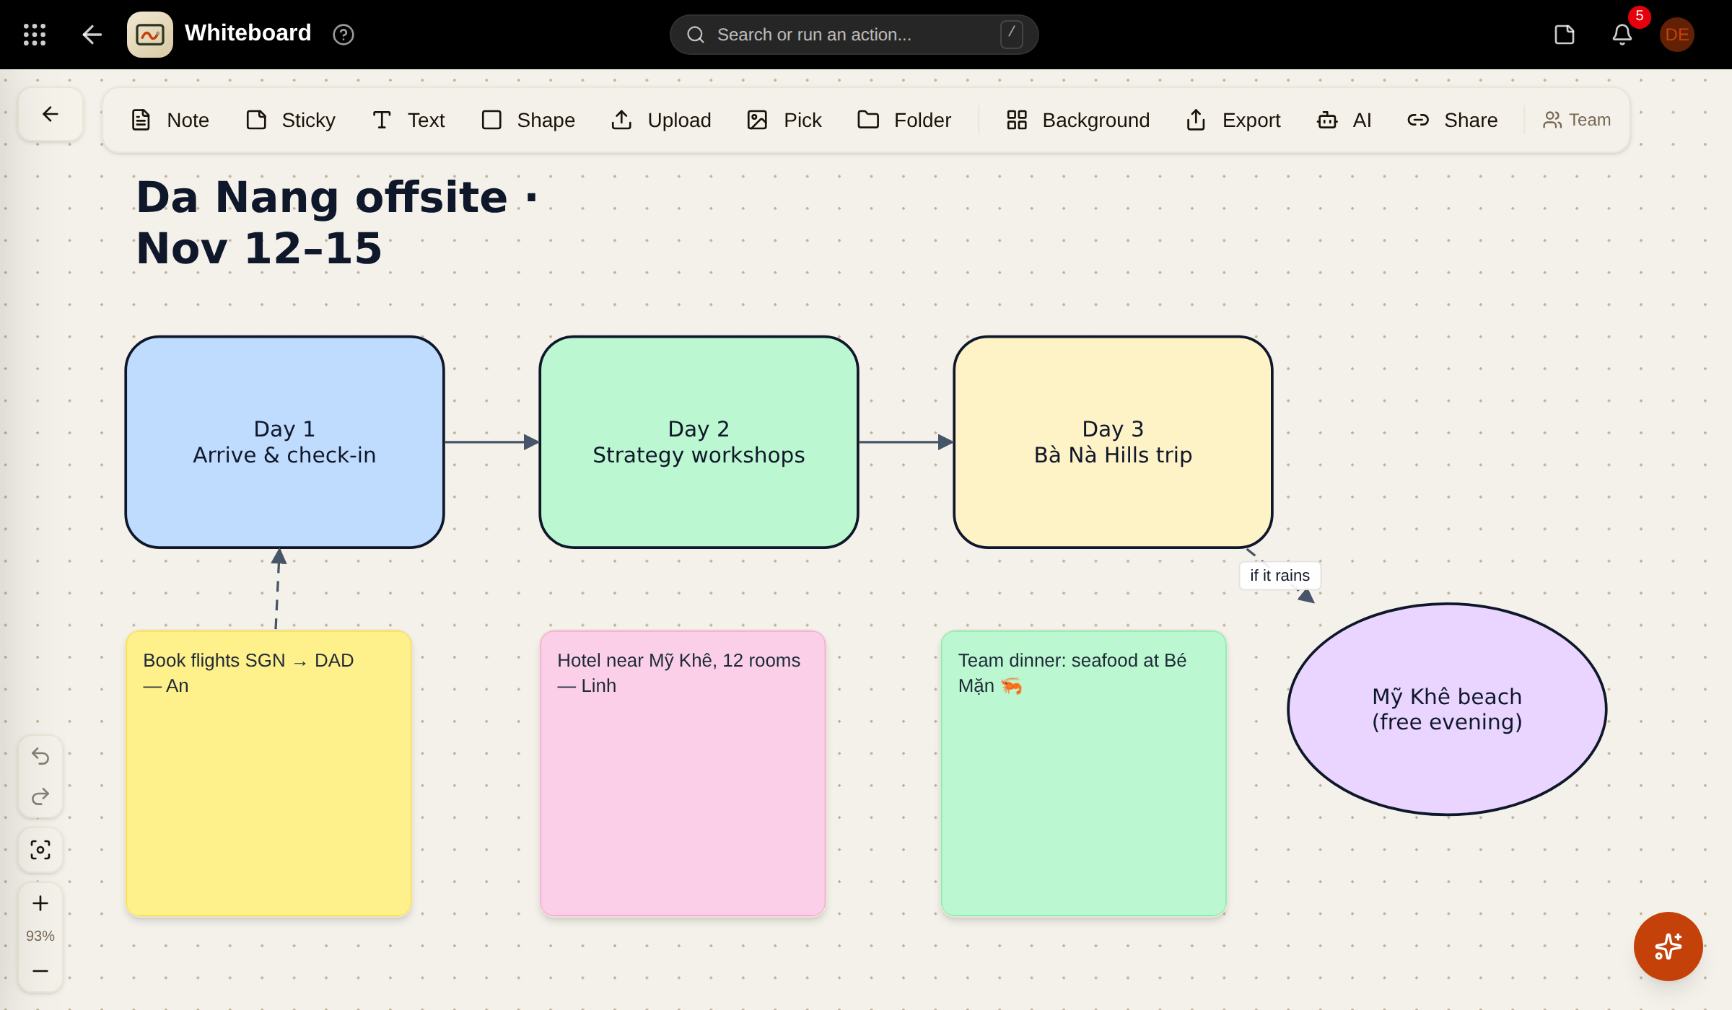Click Export in the toolbar
1732x1010 pixels.
coord(1233,120)
